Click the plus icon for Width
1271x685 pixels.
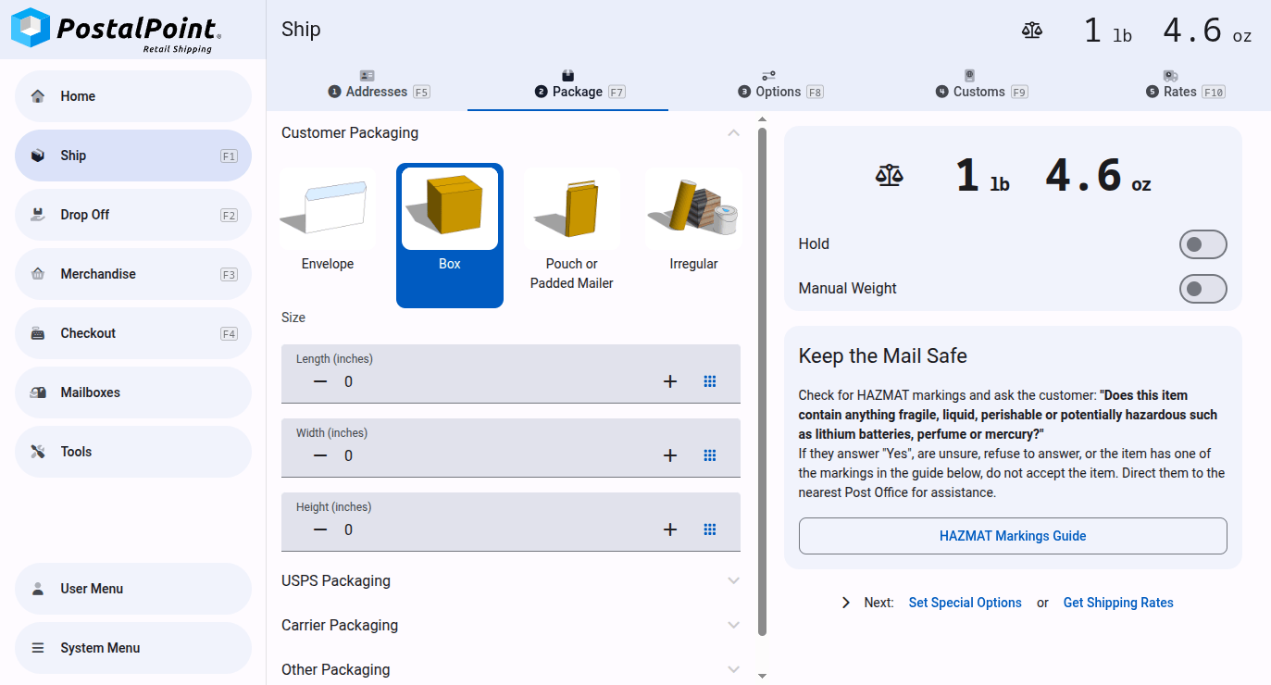click(670, 455)
